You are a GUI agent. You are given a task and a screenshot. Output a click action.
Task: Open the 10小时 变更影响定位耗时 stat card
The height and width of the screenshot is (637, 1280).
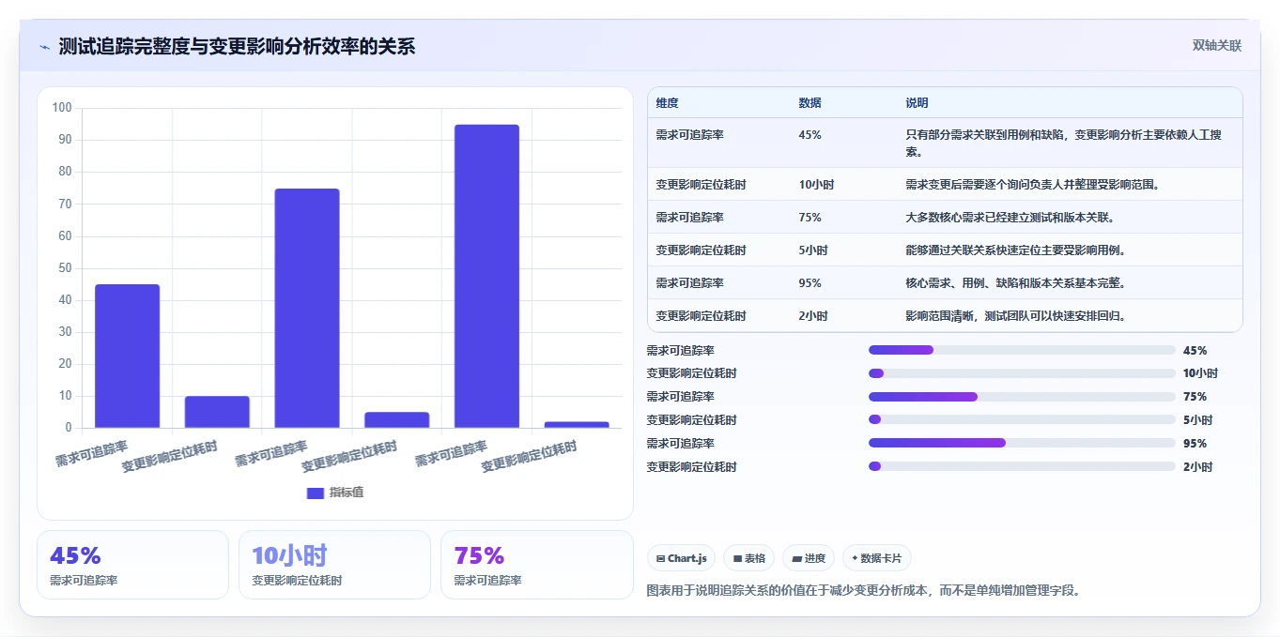coord(334,565)
